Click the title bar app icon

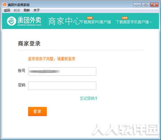tap(5, 5)
